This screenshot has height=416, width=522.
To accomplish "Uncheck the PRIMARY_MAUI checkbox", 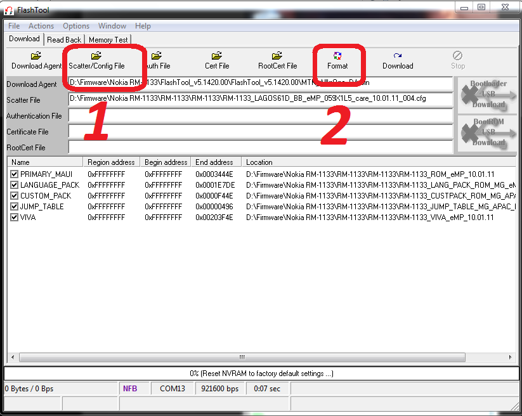I will point(15,174).
